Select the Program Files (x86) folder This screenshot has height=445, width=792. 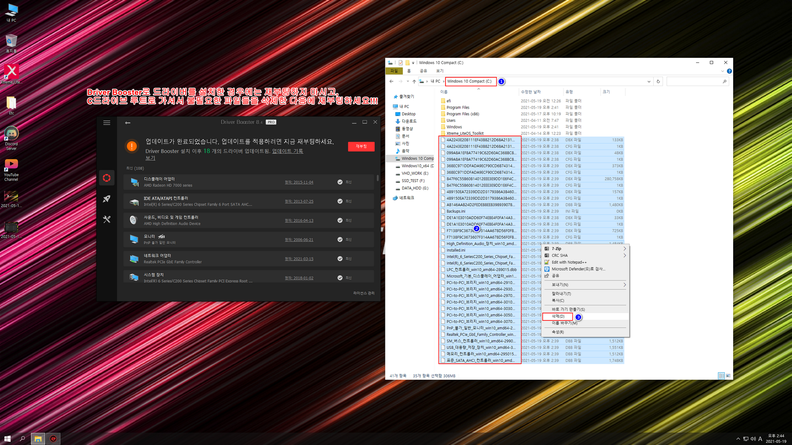(463, 114)
